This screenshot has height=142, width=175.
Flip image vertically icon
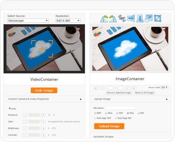coord(140,18)
